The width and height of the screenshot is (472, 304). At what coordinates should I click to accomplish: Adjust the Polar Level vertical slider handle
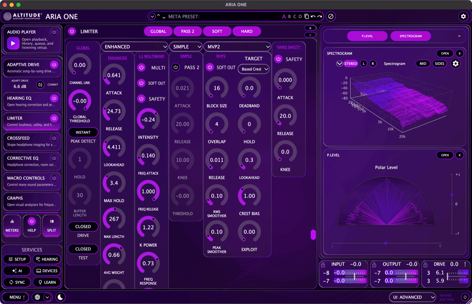pyautogui.click(x=452, y=195)
